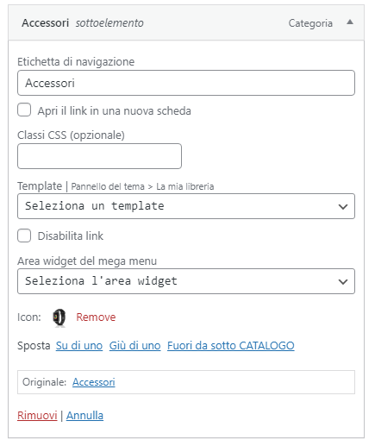
Task: Open the "Seleziona l'area widget" dropdown
Action: point(186,281)
